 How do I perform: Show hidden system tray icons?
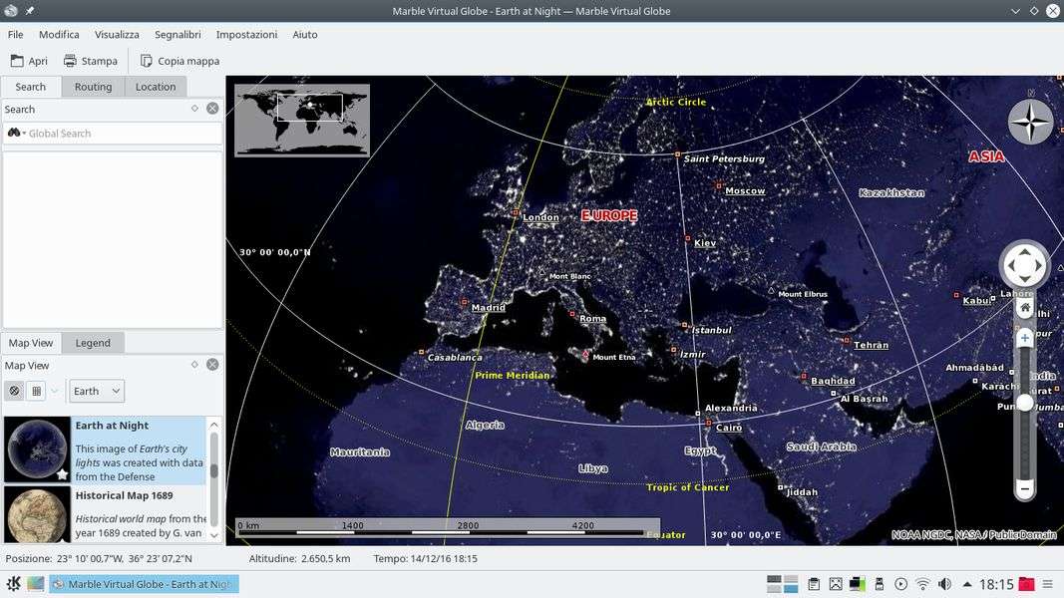click(966, 584)
